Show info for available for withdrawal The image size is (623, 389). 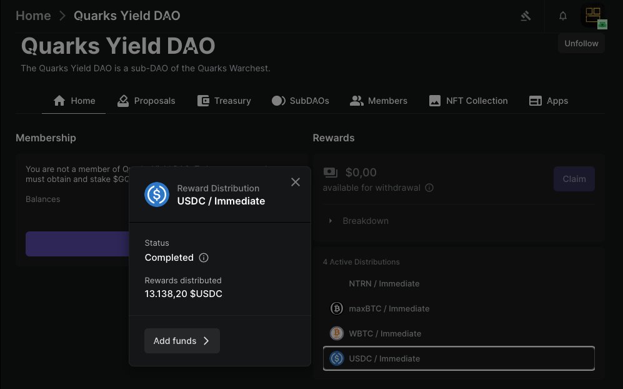(429, 188)
